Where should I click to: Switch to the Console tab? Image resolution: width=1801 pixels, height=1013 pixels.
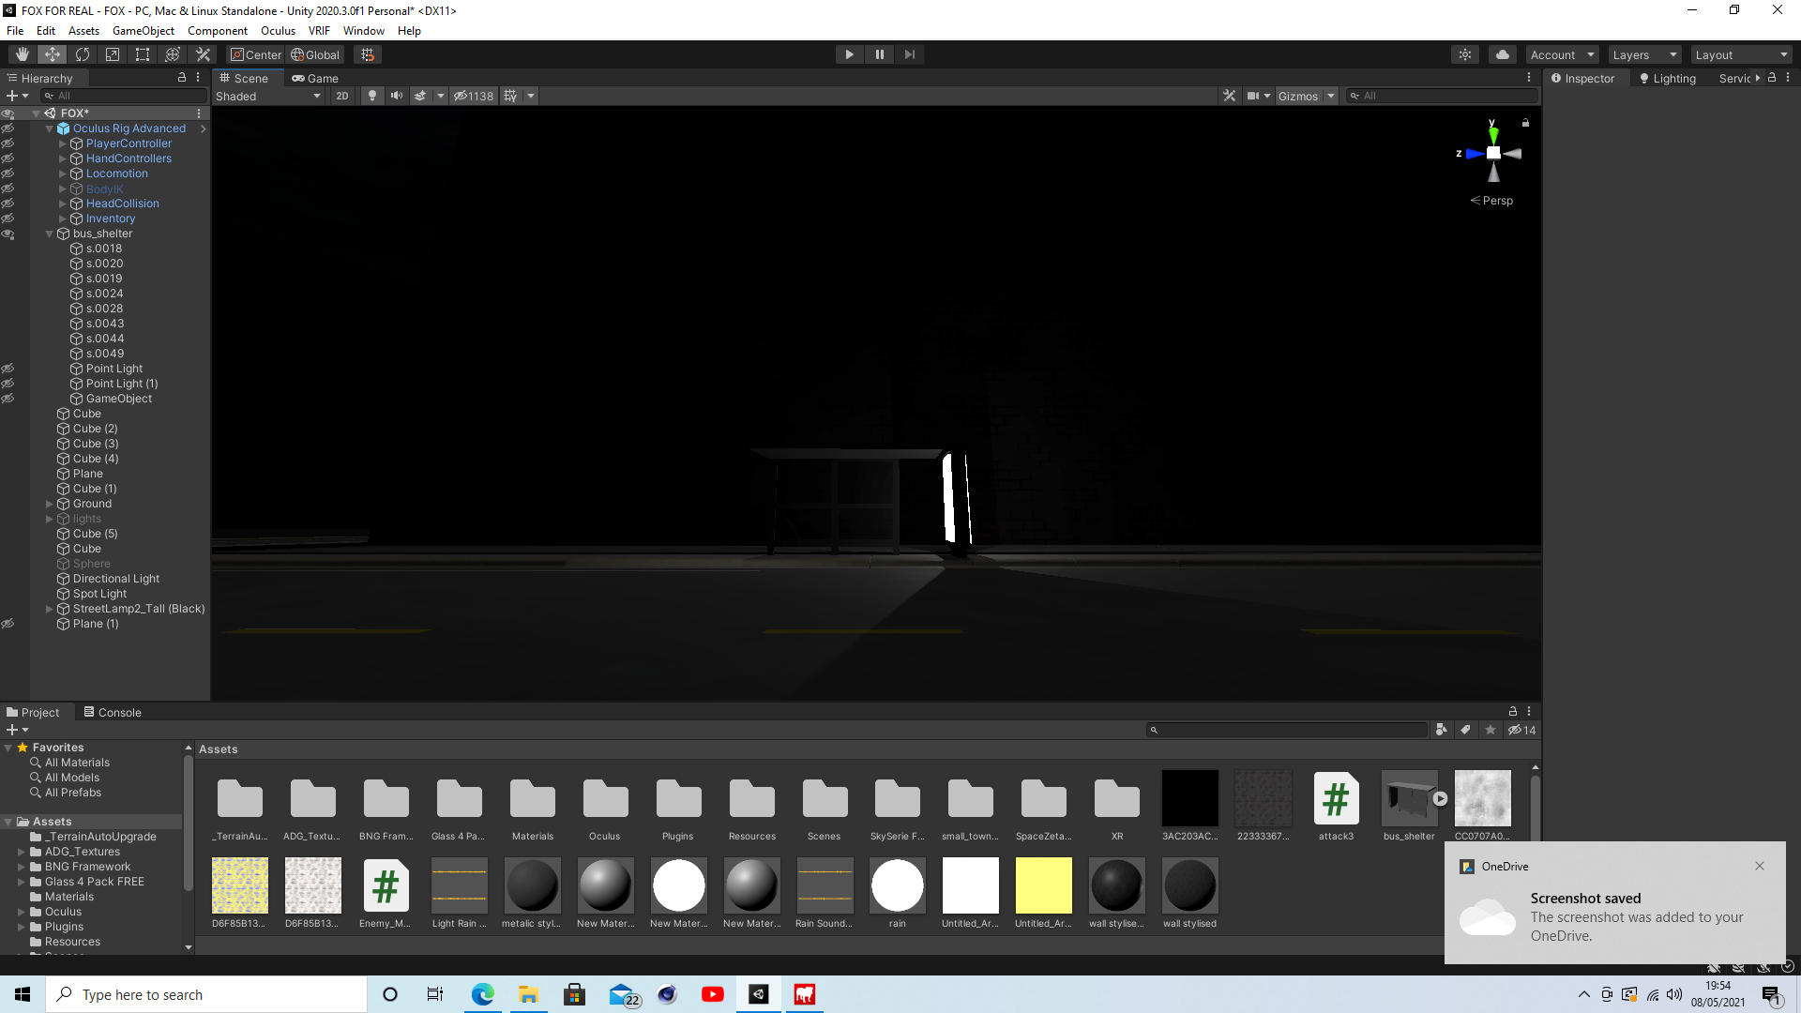(x=113, y=713)
